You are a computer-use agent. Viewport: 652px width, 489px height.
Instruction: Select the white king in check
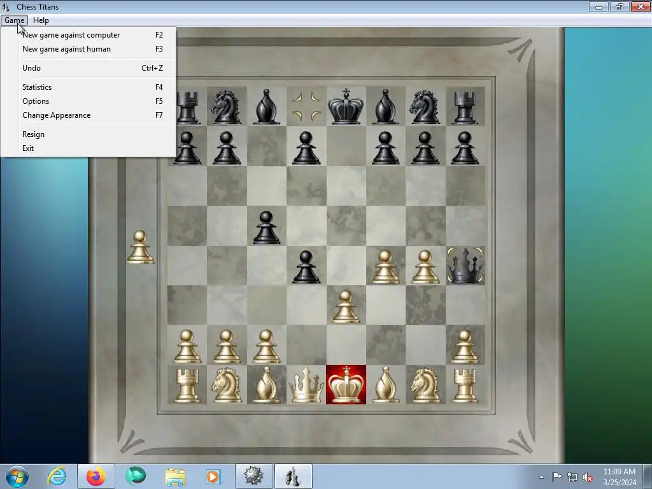tap(346, 385)
